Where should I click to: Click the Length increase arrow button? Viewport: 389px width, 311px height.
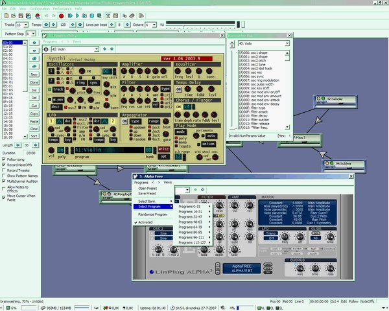pos(36,145)
